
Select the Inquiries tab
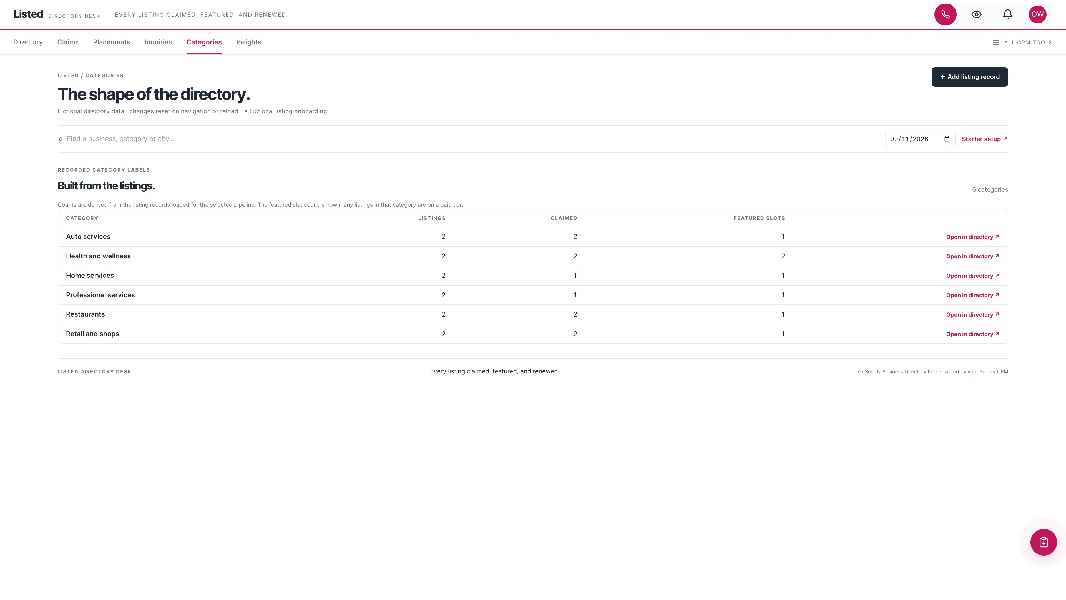(x=158, y=42)
